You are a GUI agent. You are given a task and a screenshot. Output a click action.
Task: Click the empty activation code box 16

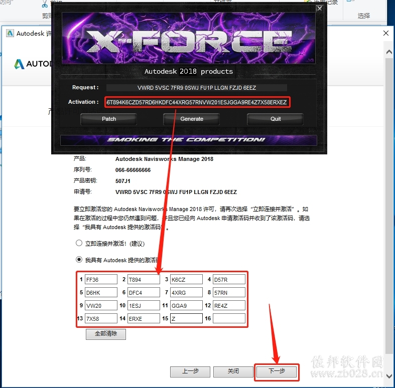click(x=229, y=318)
